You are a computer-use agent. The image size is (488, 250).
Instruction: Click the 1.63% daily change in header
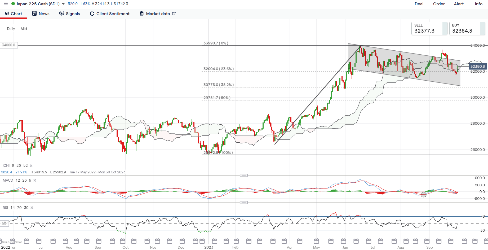(x=85, y=4)
